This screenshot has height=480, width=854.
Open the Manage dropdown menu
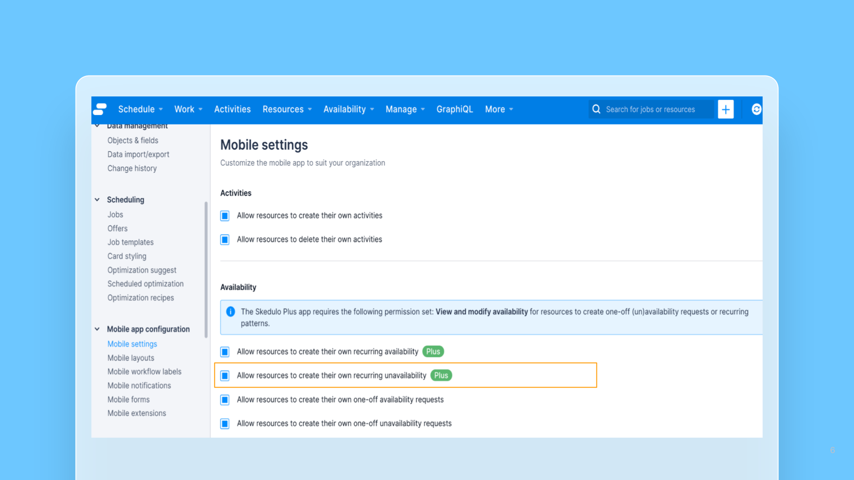405,109
